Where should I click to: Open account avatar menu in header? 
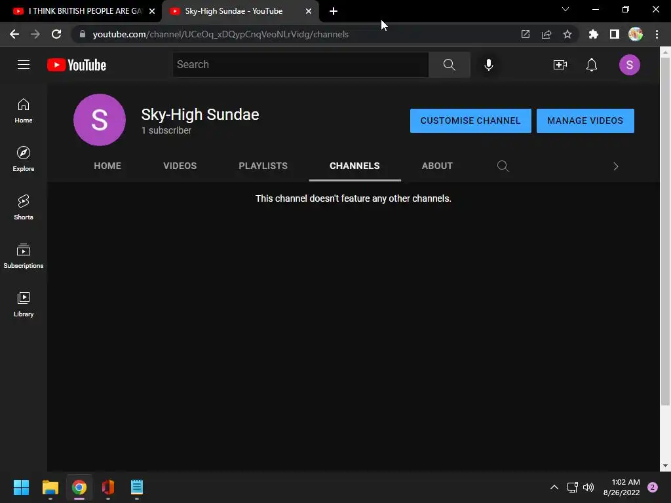coord(629,65)
